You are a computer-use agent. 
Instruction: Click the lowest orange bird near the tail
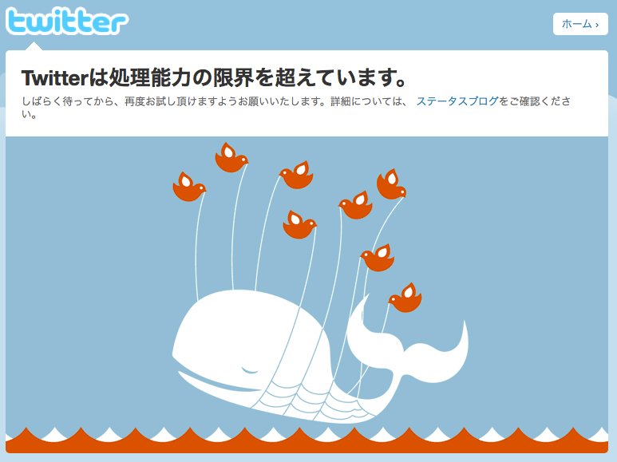point(405,298)
